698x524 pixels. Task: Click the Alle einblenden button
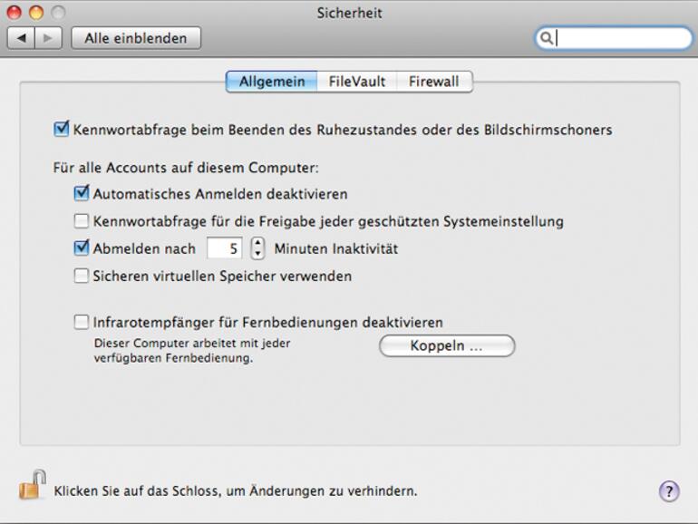click(x=136, y=38)
